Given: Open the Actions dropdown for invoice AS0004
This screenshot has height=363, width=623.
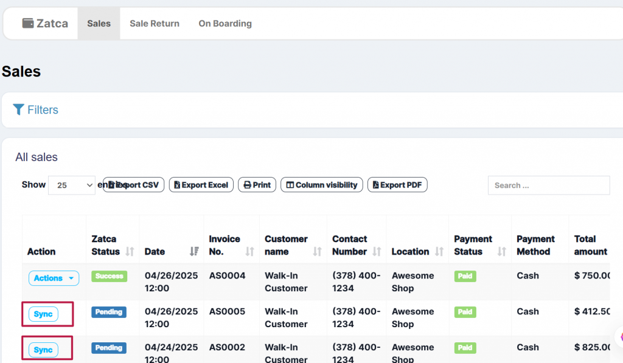Looking at the screenshot, I should pyautogui.click(x=54, y=278).
